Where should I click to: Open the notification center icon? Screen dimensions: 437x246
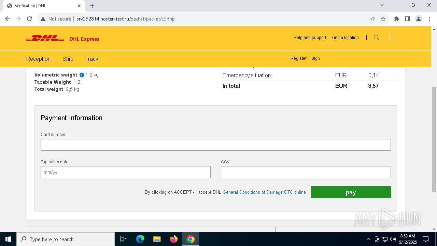(x=426, y=239)
